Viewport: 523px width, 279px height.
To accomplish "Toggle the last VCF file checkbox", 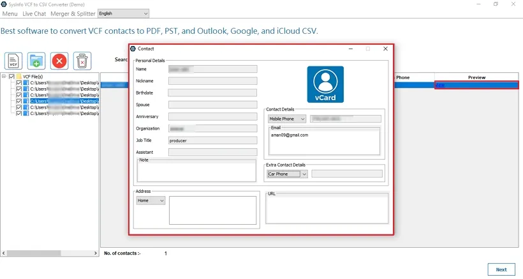I will (x=18, y=113).
